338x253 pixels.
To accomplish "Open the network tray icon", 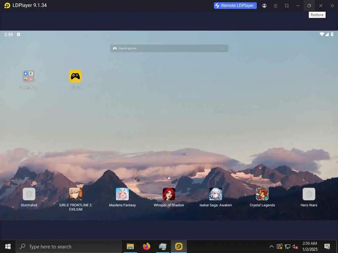I will (287, 246).
